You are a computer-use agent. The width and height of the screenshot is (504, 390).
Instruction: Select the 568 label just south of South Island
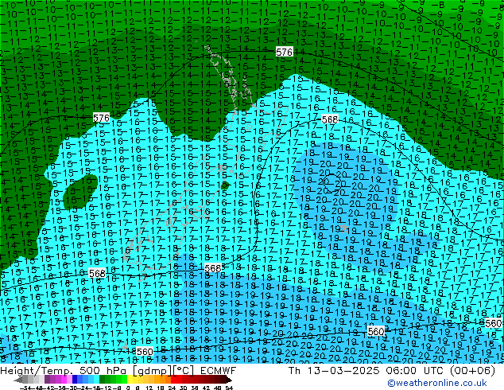pos(213,268)
